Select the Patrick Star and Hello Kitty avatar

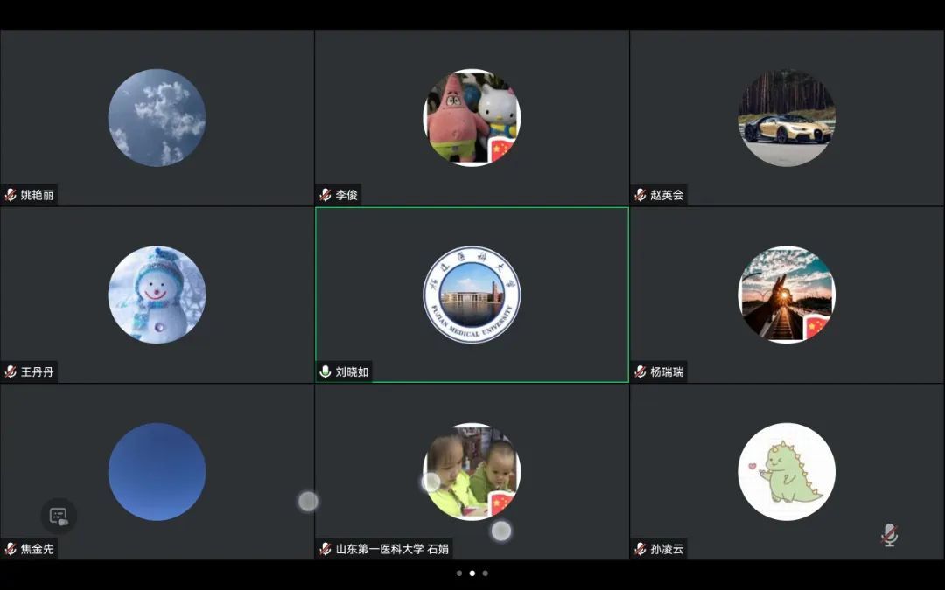(472, 118)
